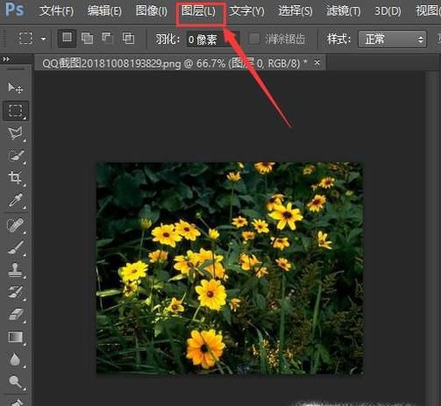This screenshot has width=441, height=406.
Task: Open the 文字(Y) menu
Action: click(247, 11)
